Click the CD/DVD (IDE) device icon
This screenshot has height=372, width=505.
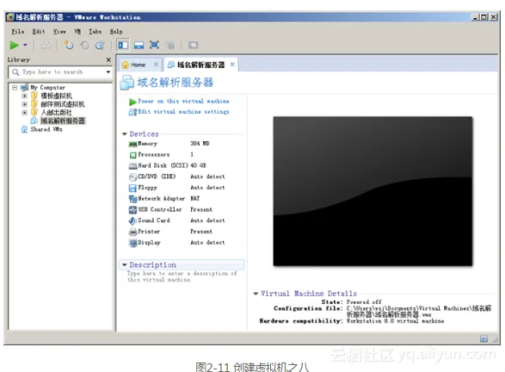pyautogui.click(x=132, y=177)
